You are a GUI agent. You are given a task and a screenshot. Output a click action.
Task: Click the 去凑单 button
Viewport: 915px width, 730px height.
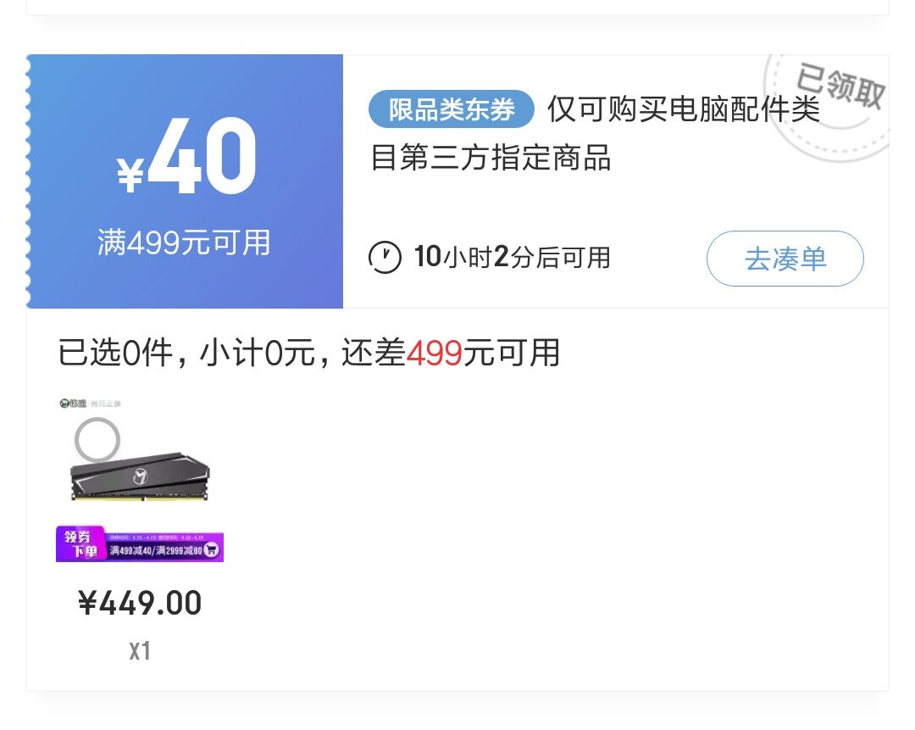tap(785, 259)
